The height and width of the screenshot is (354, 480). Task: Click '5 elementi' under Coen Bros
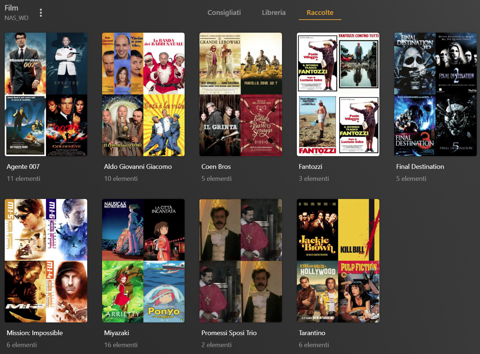click(216, 179)
